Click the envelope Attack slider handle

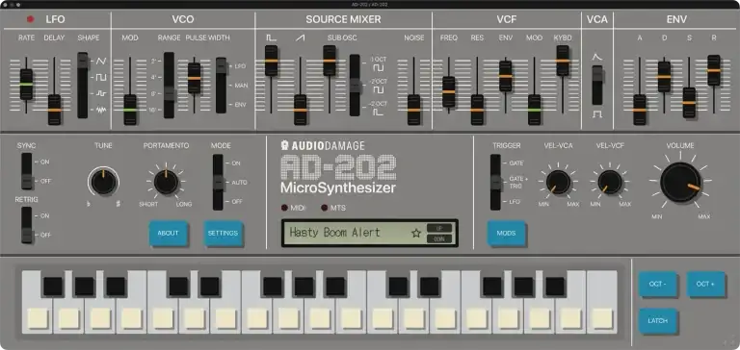tap(640, 110)
